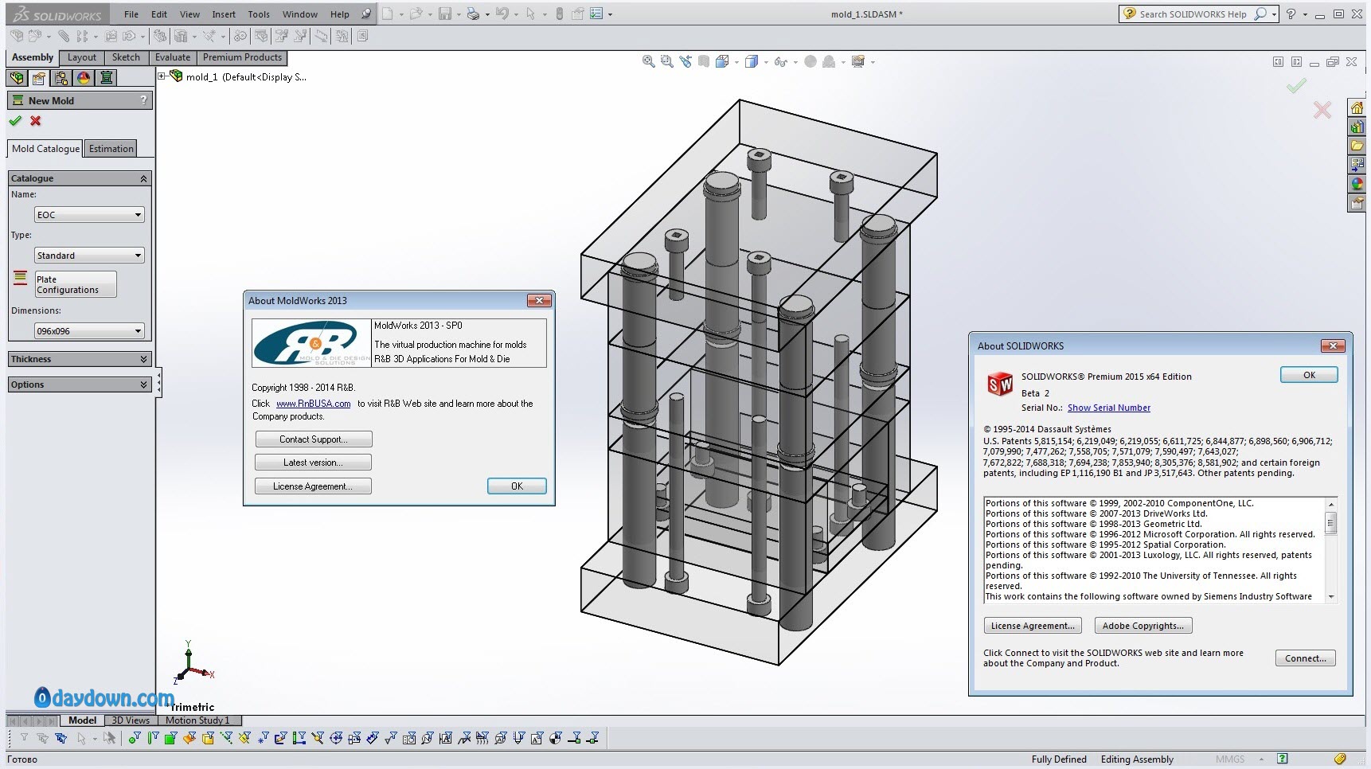The height and width of the screenshot is (769, 1371).
Task: Click the Apply Scene icon in view toolbar
Action: [x=829, y=61]
